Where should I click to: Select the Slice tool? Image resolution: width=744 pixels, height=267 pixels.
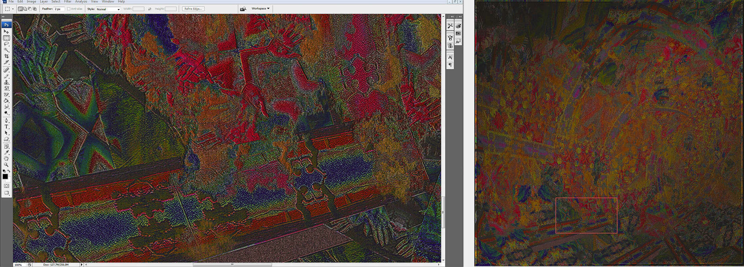pyautogui.click(x=6, y=62)
